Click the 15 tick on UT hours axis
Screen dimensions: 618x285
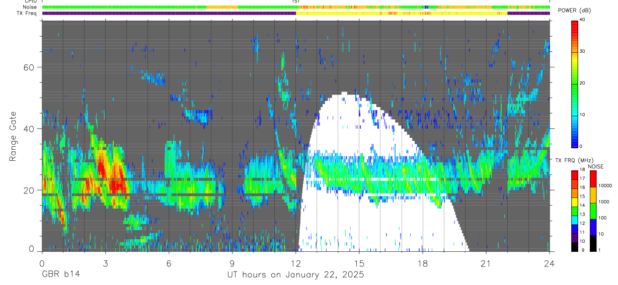(359, 263)
